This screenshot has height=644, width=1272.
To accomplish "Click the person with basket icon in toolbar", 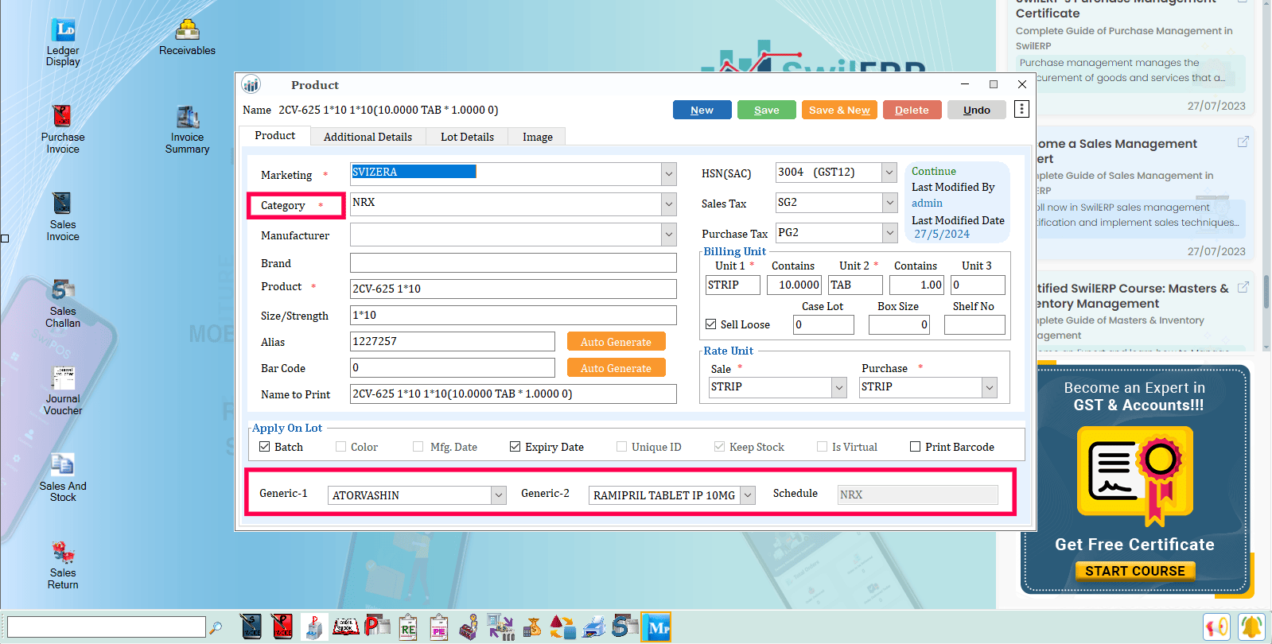I will (469, 627).
